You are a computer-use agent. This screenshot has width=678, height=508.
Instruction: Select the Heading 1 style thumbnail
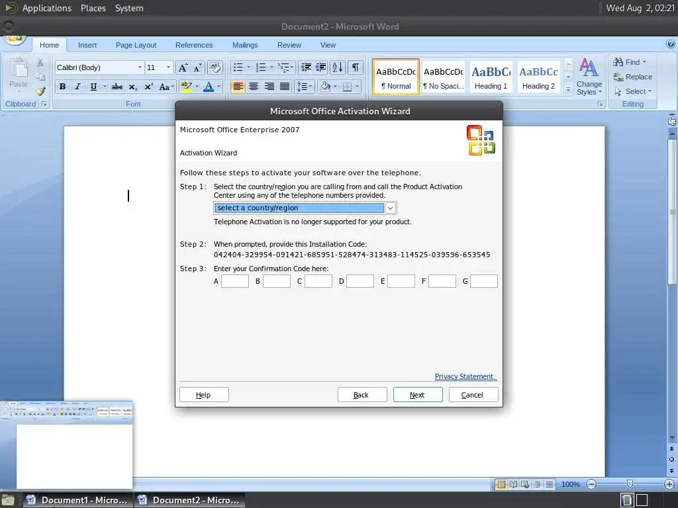491,77
